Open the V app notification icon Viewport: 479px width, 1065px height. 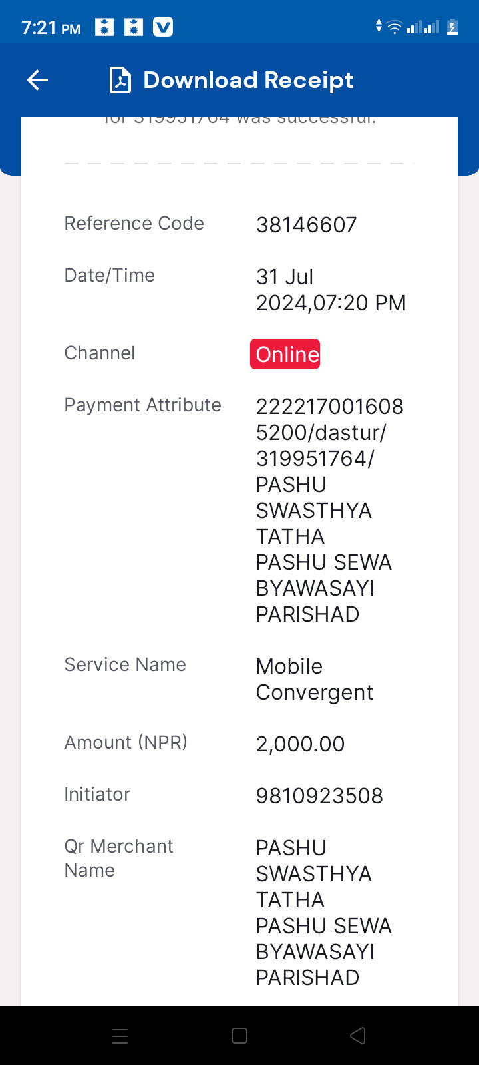point(163,27)
